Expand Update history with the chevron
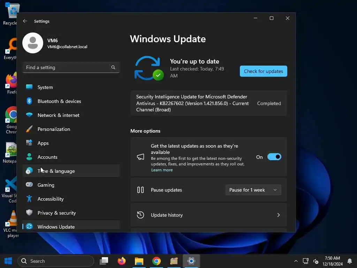Viewport: 357px width, 268px height. (x=278, y=215)
